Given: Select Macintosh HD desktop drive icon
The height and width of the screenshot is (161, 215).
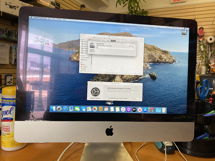Looking at the screenshot, I should tap(184, 33).
